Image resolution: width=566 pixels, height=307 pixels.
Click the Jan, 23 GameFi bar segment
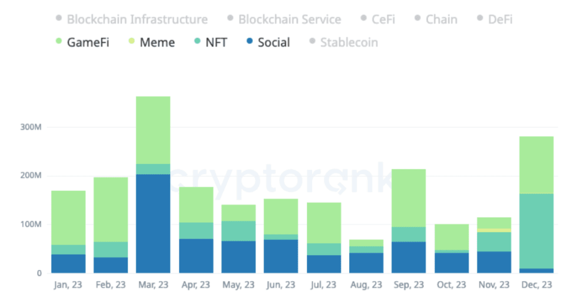(x=68, y=218)
